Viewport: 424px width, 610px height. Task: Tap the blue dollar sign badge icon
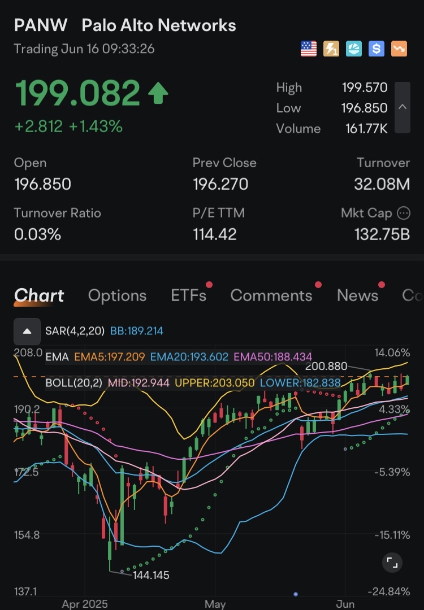pyautogui.click(x=376, y=49)
